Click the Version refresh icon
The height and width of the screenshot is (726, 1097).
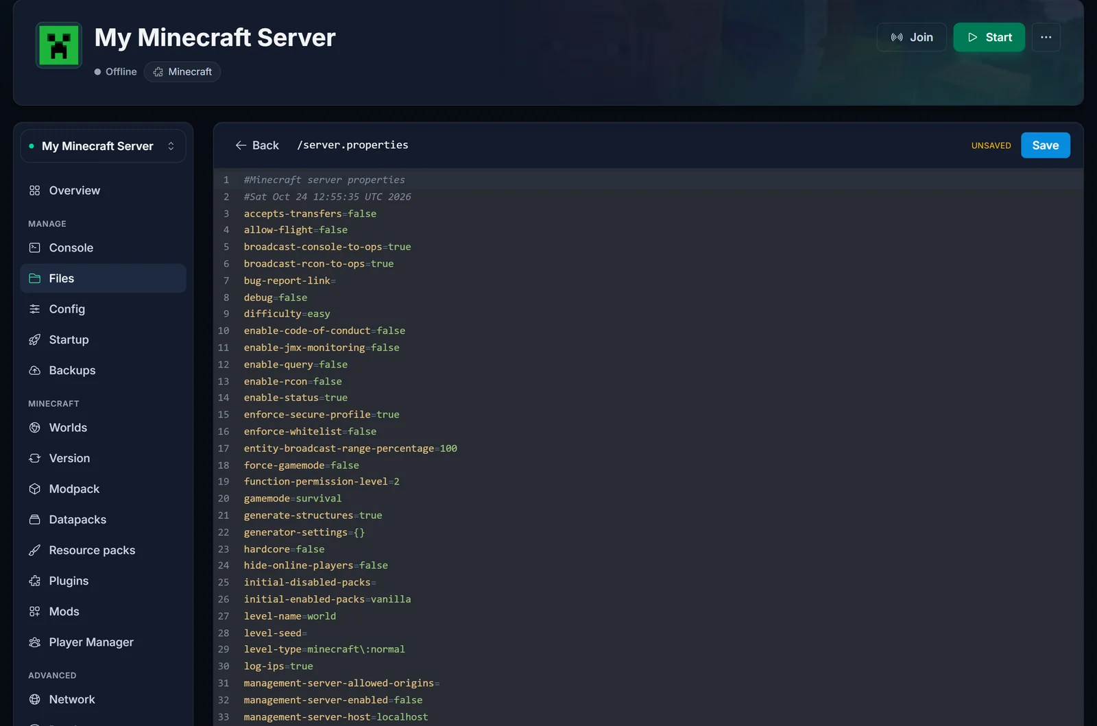35,459
